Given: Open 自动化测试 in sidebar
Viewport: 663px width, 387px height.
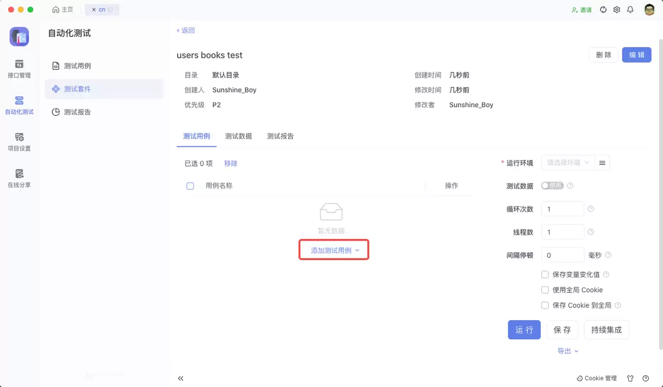Looking at the screenshot, I should [x=19, y=106].
